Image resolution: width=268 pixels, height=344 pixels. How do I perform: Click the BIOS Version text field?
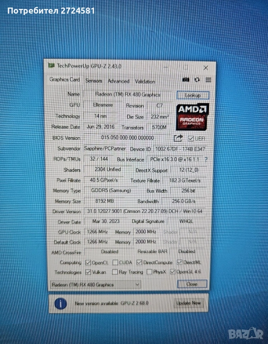pyautogui.click(x=127, y=138)
